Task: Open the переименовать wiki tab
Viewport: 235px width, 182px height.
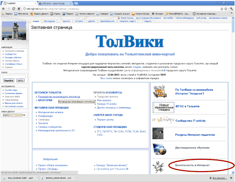Action: tap(108, 21)
